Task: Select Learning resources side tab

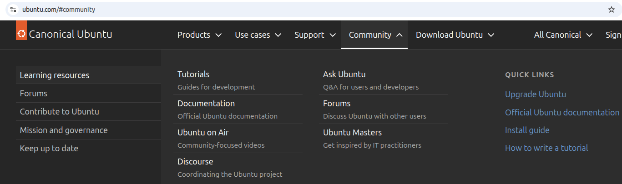Action: pos(88,75)
